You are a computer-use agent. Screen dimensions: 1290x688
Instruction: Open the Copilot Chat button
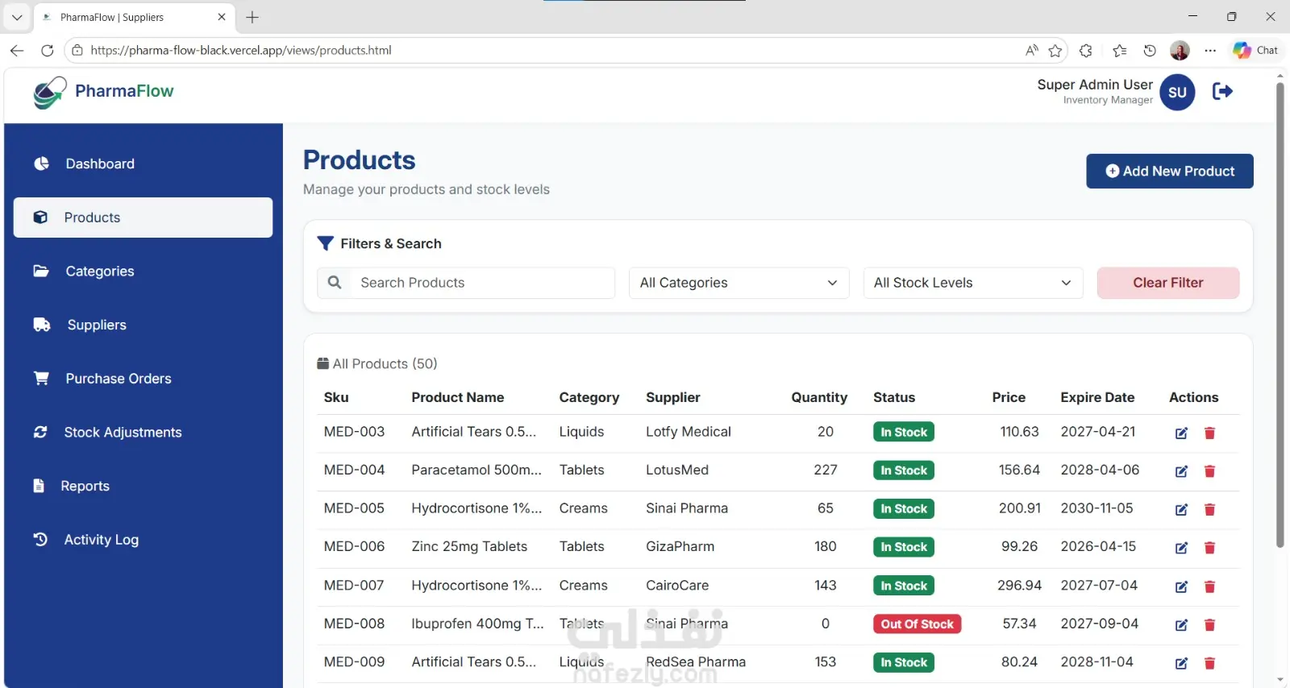(x=1255, y=50)
